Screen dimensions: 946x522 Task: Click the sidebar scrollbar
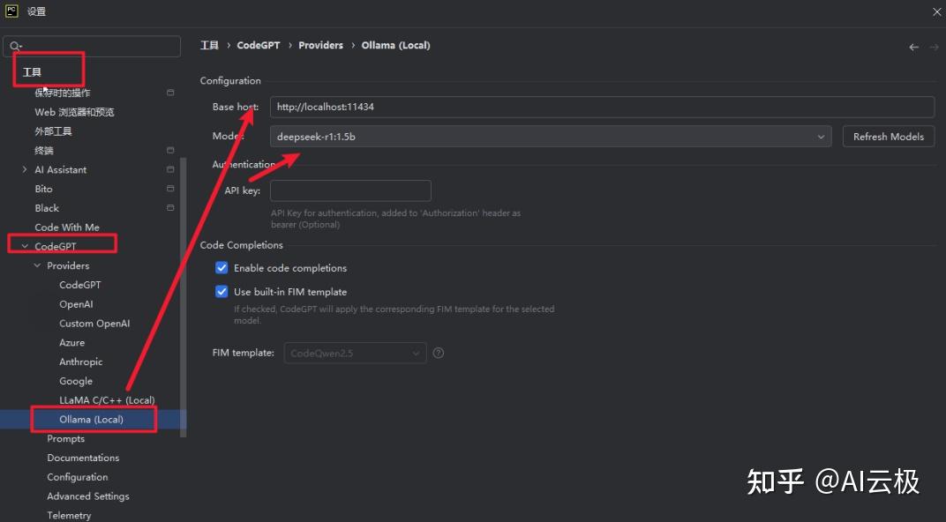(x=182, y=265)
